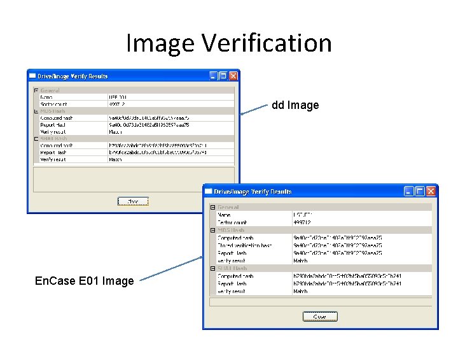Click the Close button in EnCase E01 window
Image resolution: width=458 pixels, height=344 pixels.
click(320, 317)
